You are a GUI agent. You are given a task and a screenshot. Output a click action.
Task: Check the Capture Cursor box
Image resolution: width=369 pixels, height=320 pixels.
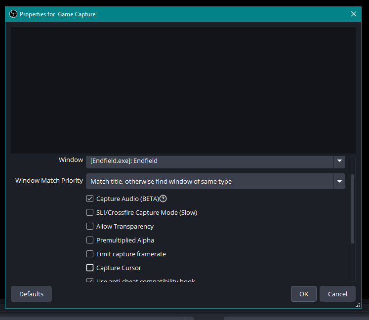coord(90,268)
